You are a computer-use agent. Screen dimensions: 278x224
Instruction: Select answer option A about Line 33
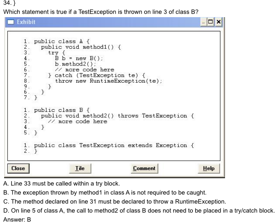coord(62,184)
